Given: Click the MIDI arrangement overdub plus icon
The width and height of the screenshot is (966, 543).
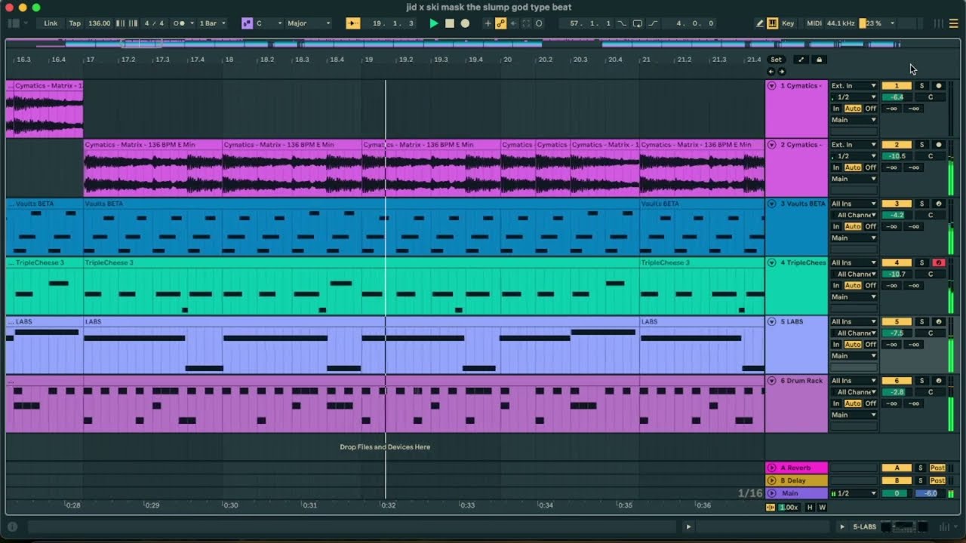Looking at the screenshot, I should point(488,23).
